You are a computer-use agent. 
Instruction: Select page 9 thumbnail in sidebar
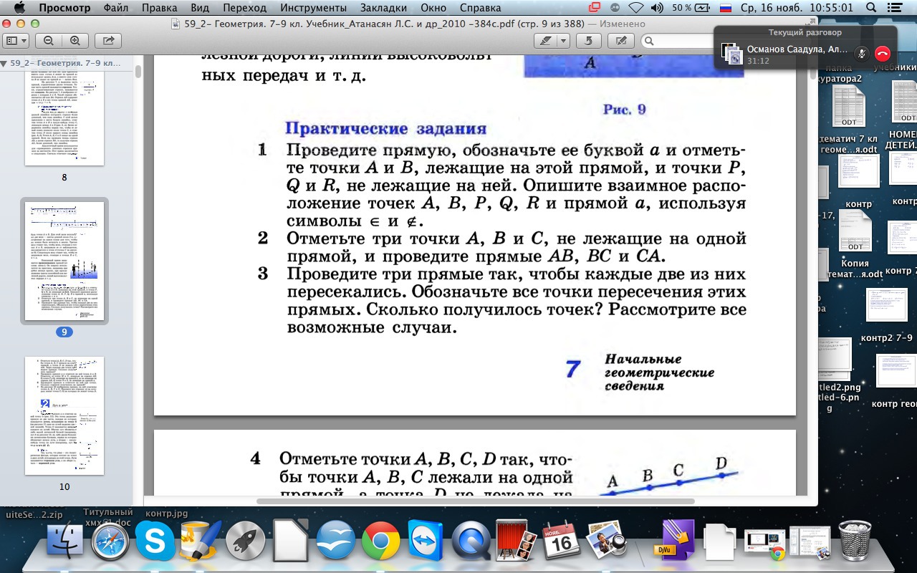(64, 261)
